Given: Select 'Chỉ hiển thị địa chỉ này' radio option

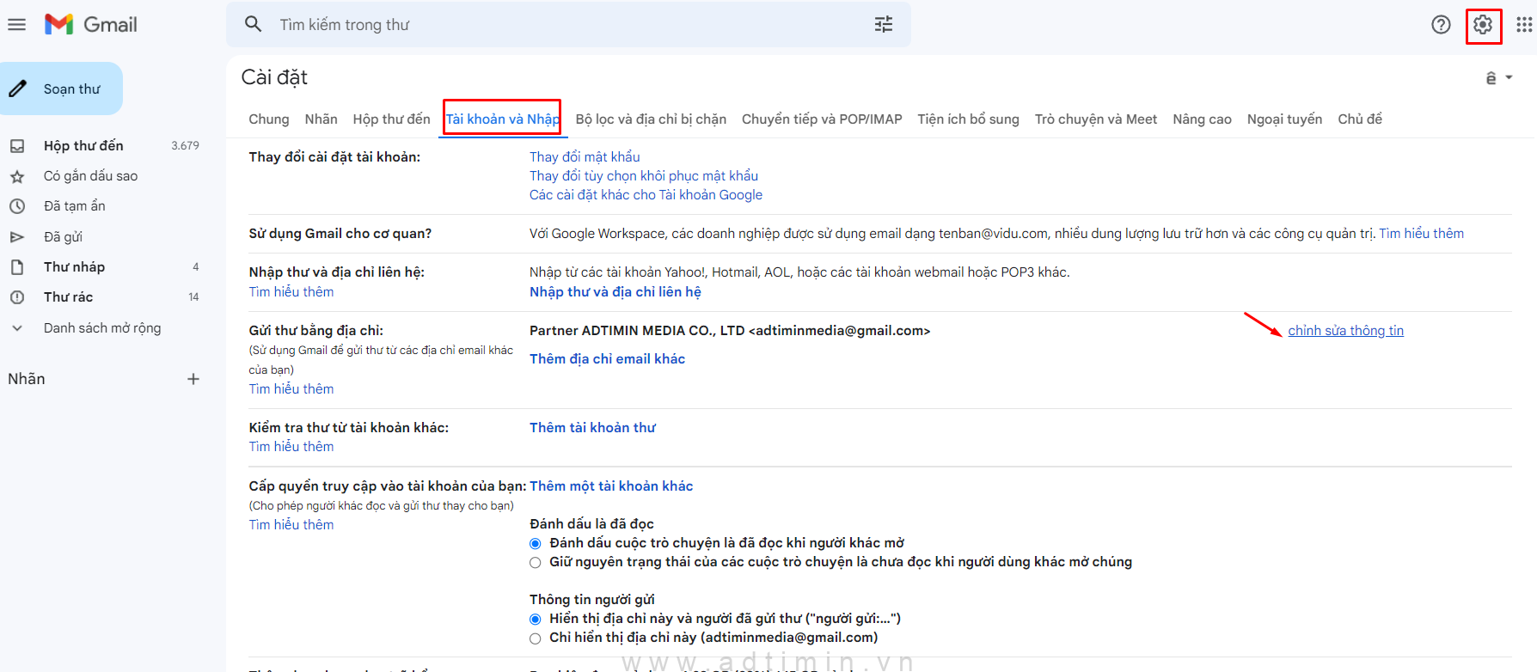Looking at the screenshot, I should 535,638.
